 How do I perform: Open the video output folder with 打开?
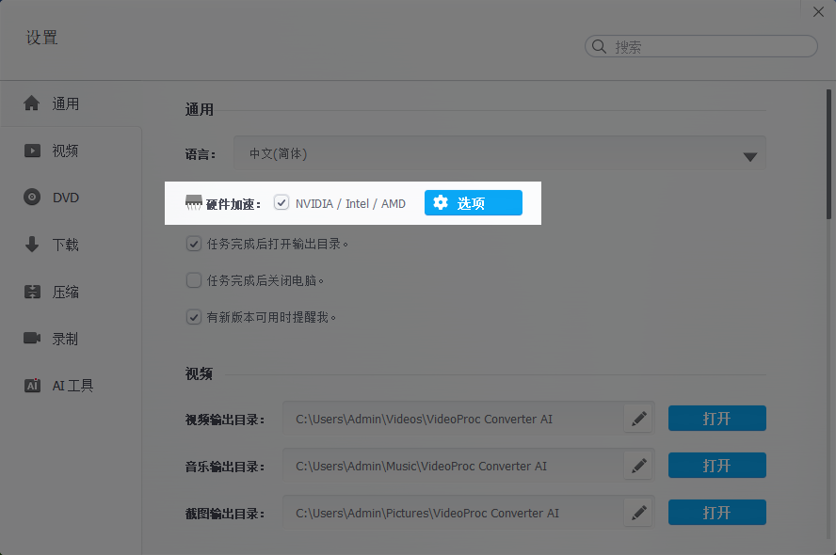click(x=717, y=419)
